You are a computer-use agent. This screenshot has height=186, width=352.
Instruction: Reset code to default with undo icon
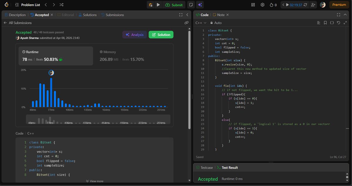(338, 23)
